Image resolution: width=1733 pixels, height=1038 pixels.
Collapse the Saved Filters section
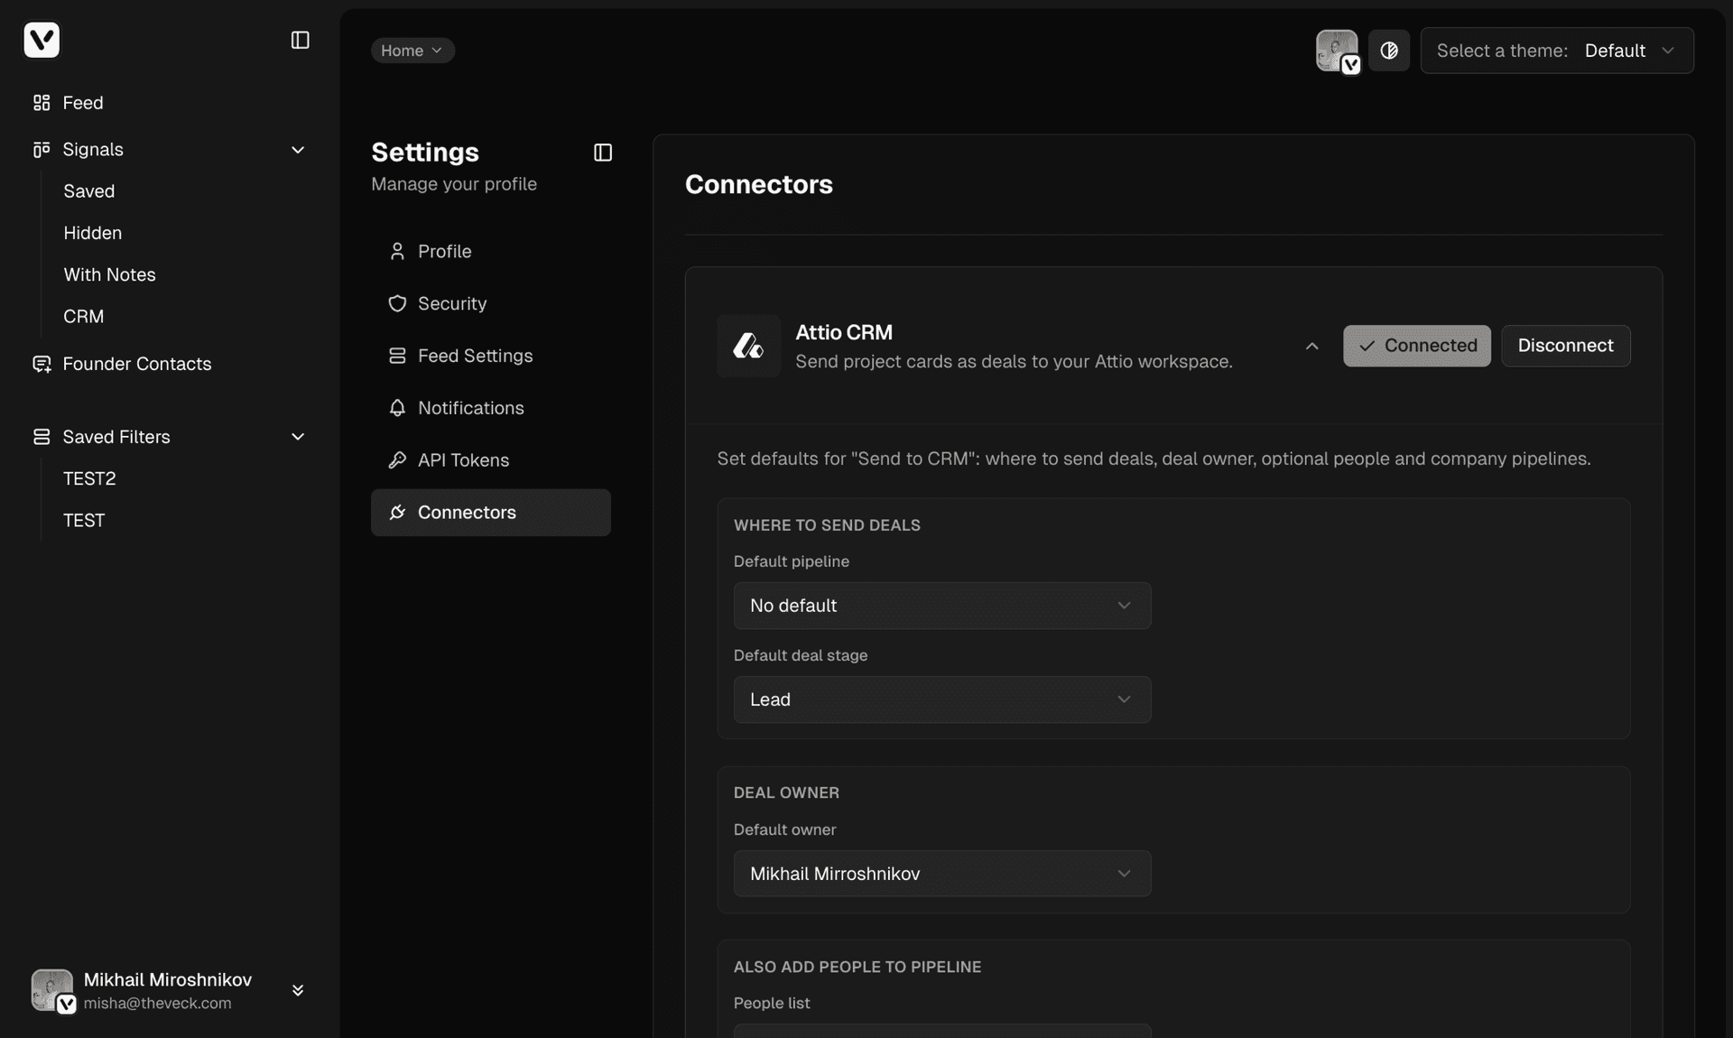tap(298, 437)
